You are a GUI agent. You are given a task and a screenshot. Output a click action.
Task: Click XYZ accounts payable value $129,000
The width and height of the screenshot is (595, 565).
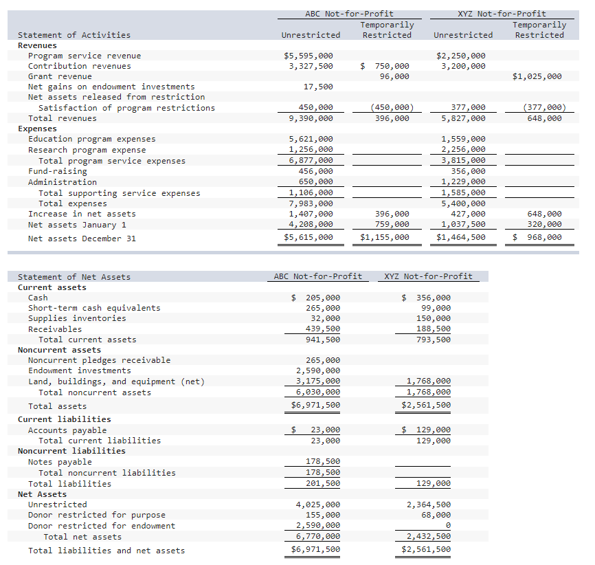coord(426,430)
